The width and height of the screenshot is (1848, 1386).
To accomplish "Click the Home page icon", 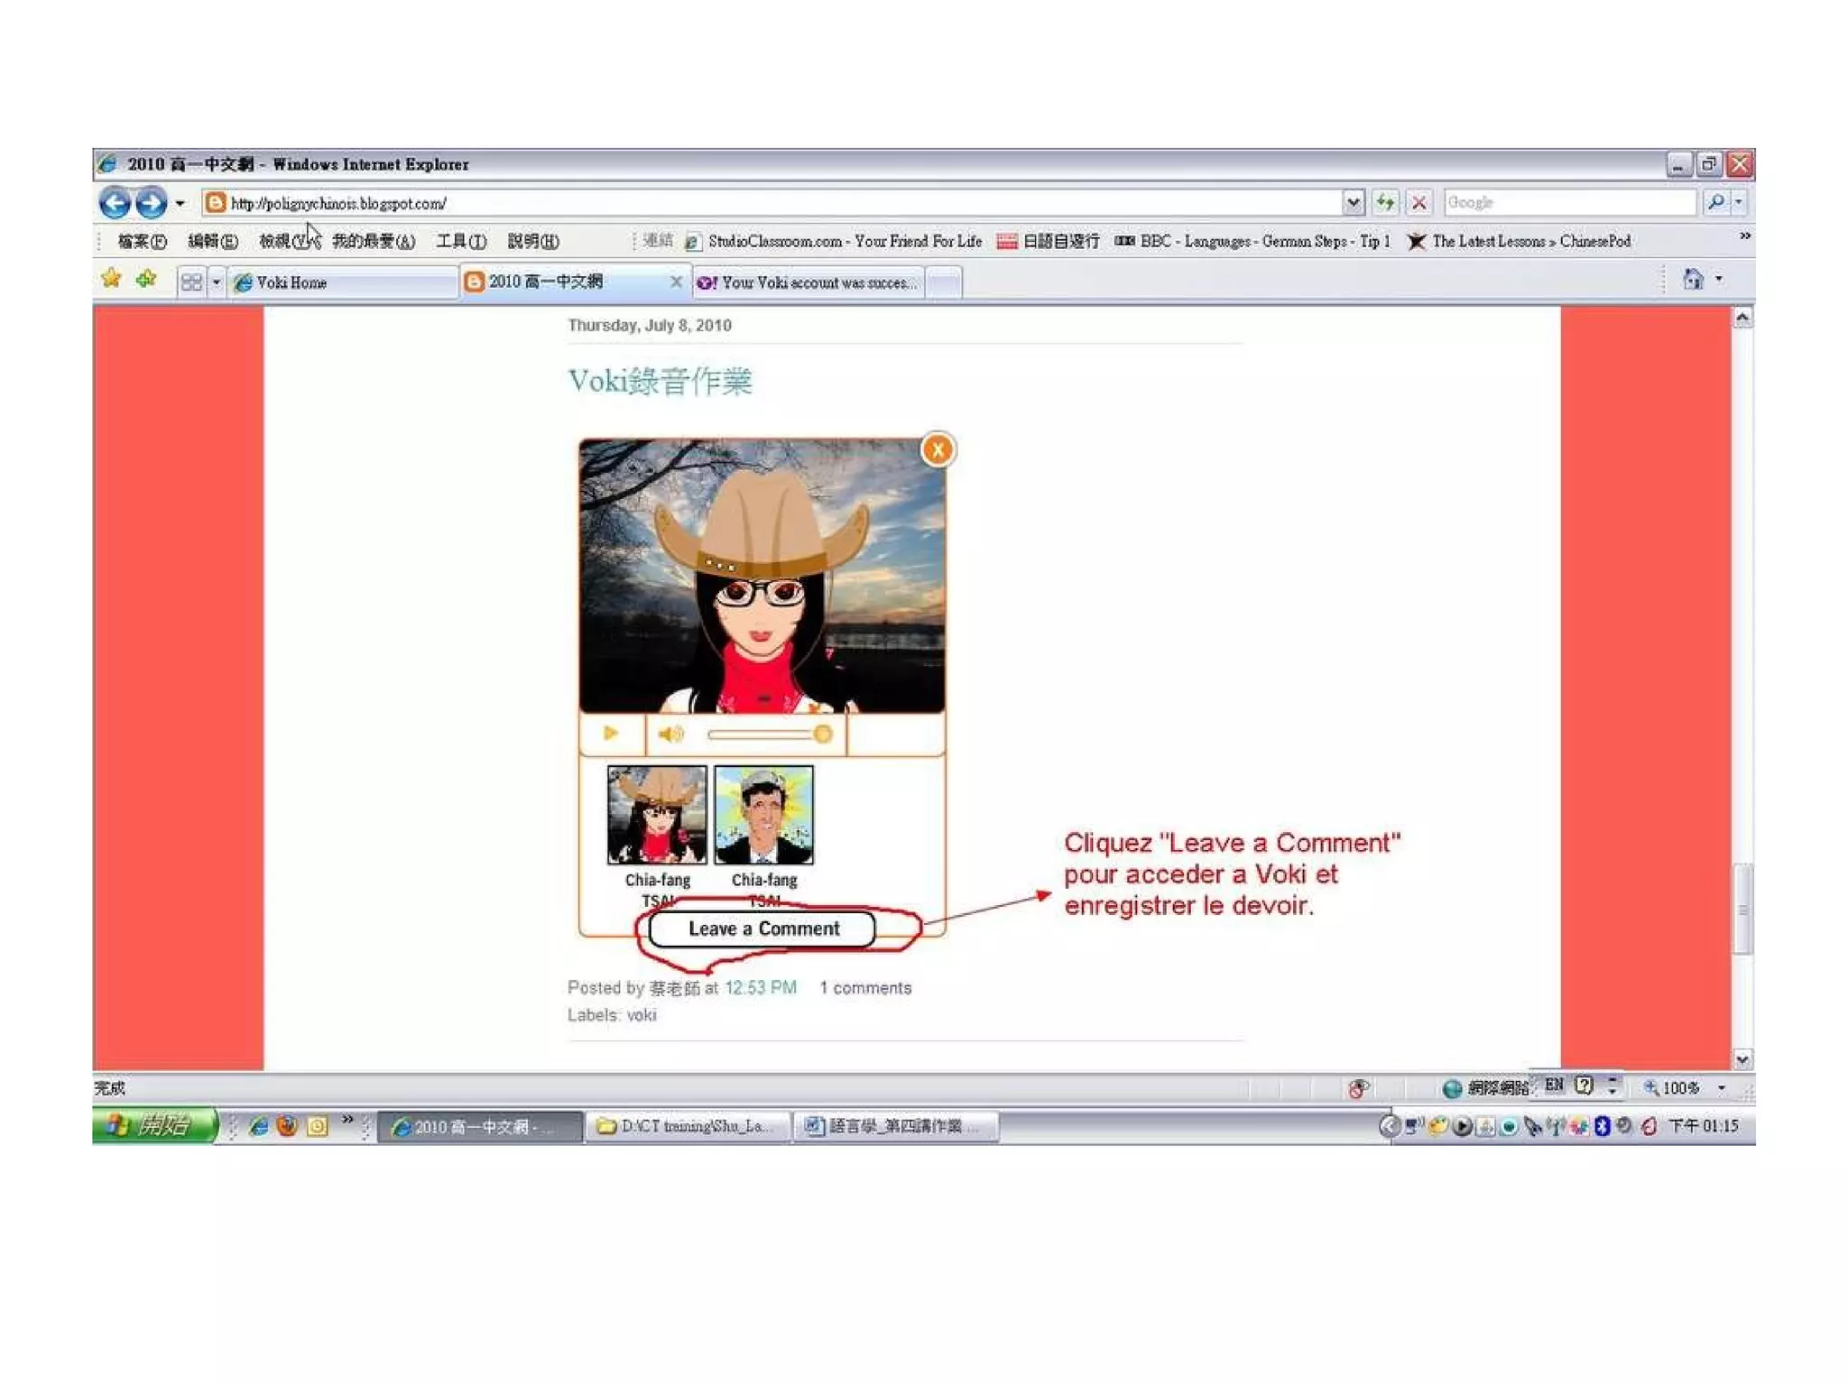I will pyautogui.click(x=1693, y=280).
